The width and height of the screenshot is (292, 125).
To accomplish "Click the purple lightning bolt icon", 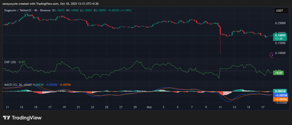I will (x=272, y=55).
